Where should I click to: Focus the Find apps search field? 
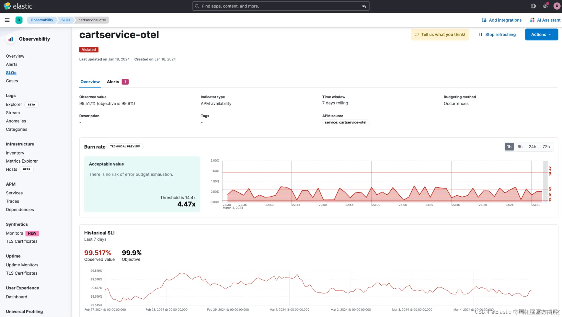pos(281,6)
